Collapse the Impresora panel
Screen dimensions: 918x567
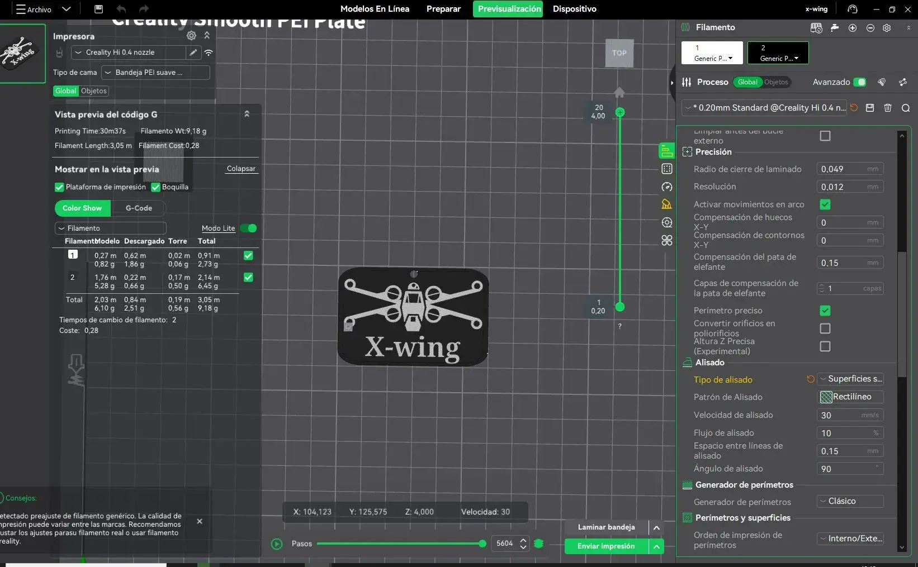point(207,36)
